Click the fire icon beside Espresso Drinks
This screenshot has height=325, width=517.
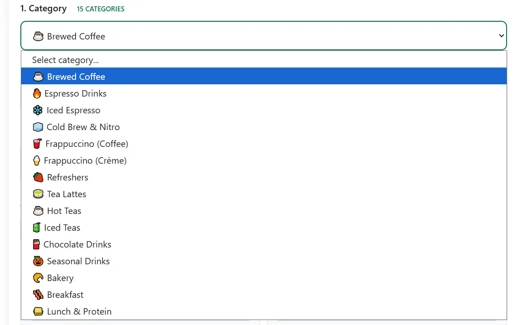(38, 93)
